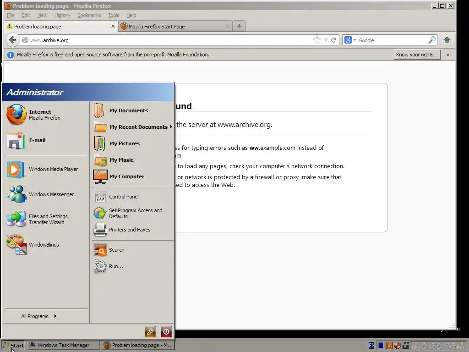Click the Log Off key icon
The width and height of the screenshot is (469, 352).
click(x=150, y=332)
